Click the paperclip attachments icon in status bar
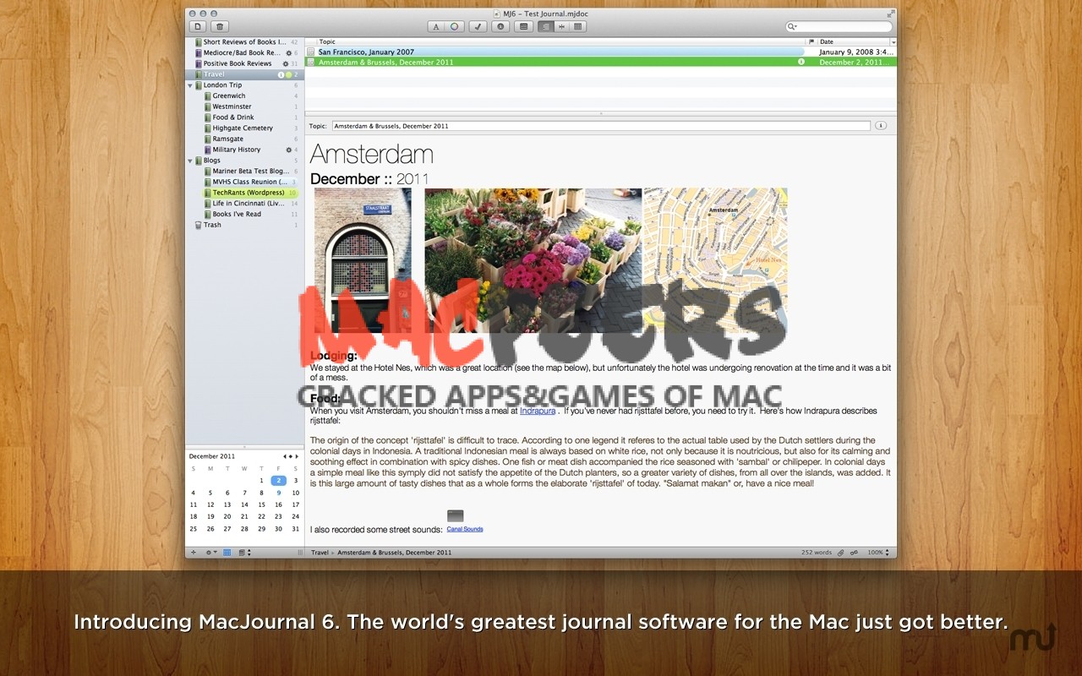The height and width of the screenshot is (676, 1082). (840, 553)
